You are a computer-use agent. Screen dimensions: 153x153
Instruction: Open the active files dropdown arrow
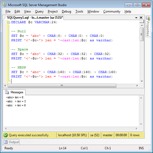(136, 18)
